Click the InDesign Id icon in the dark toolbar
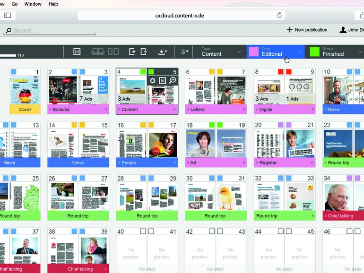This screenshot has width=364, height=273. [77, 51]
